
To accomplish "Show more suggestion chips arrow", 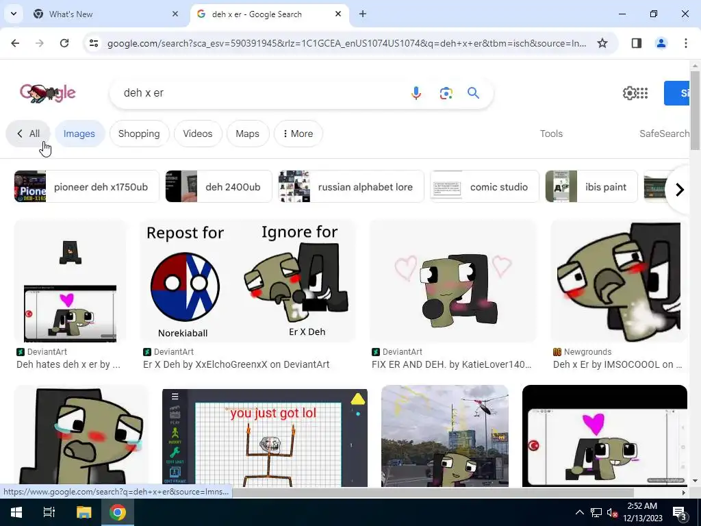I will (x=679, y=190).
